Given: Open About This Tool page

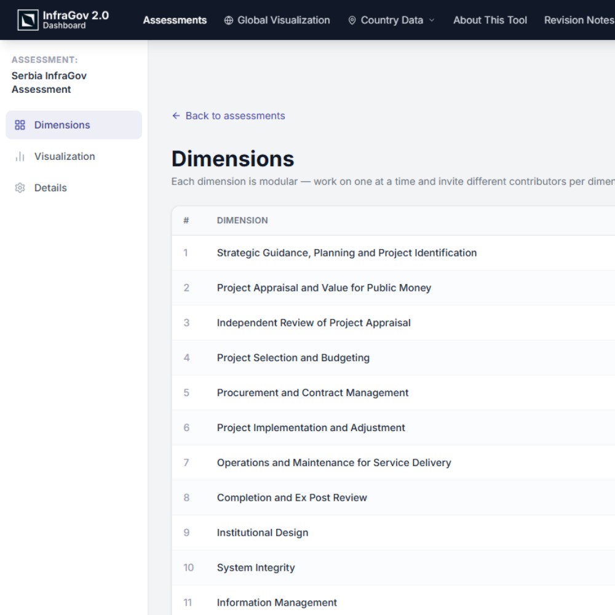Looking at the screenshot, I should point(490,20).
